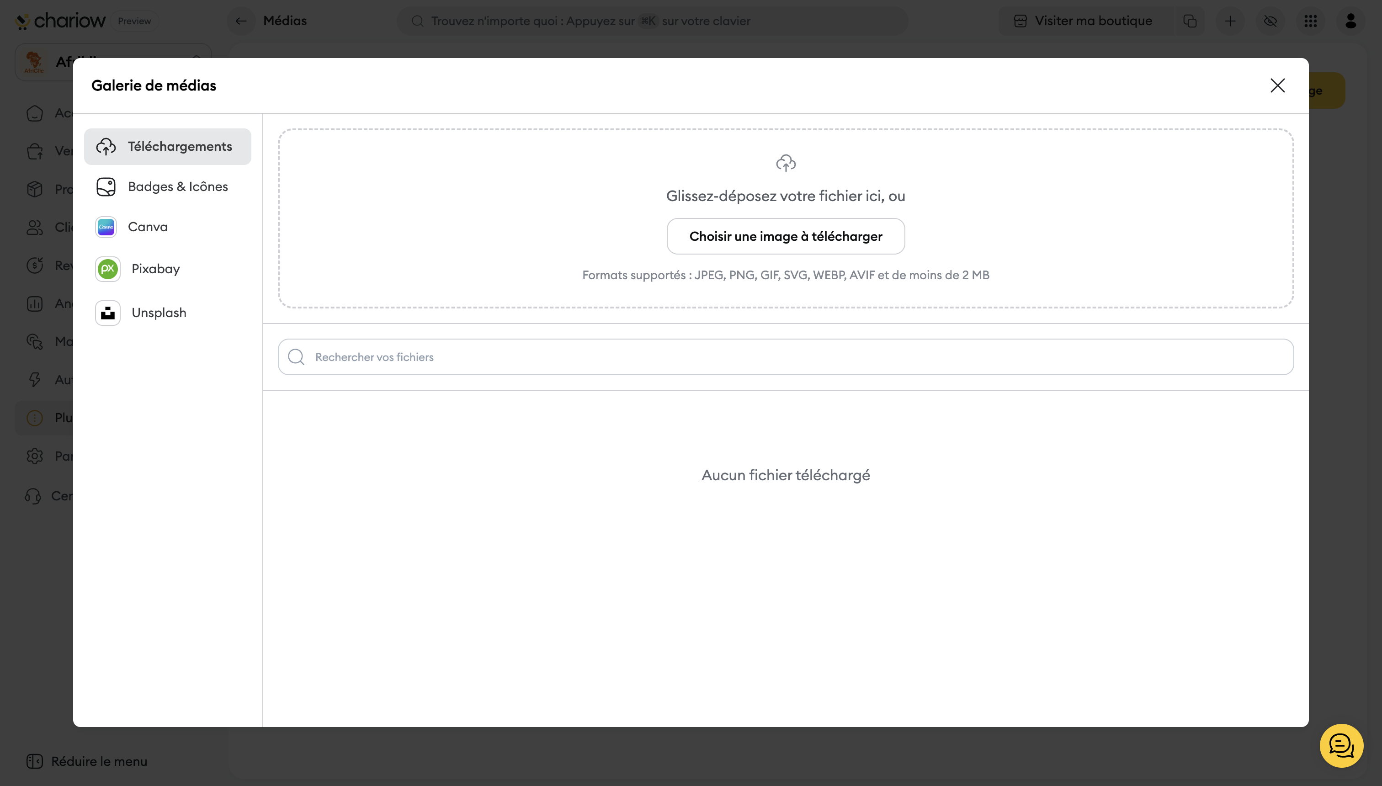Click the Pixabay logo icon
Image resolution: width=1382 pixels, height=786 pixels.
coord(107,269)
